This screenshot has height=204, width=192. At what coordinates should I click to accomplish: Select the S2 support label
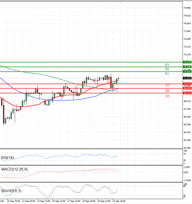pos(167,91)
